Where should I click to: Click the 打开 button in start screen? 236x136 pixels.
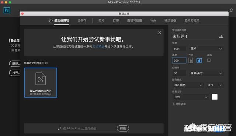pyautogui.click(x=15, y=73)
